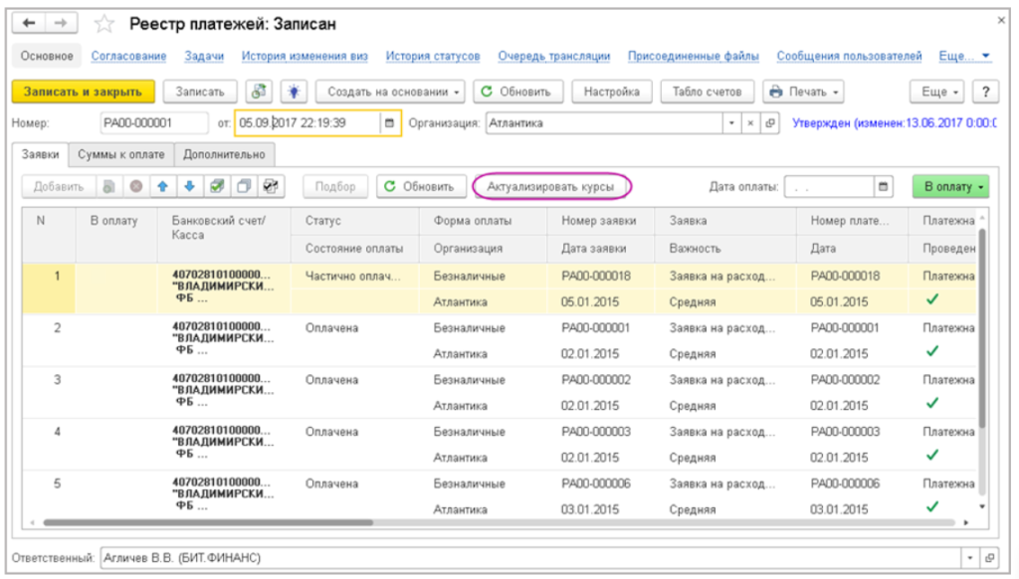Uncheck all rows using empty boxes icon

[x=242, y=186]
